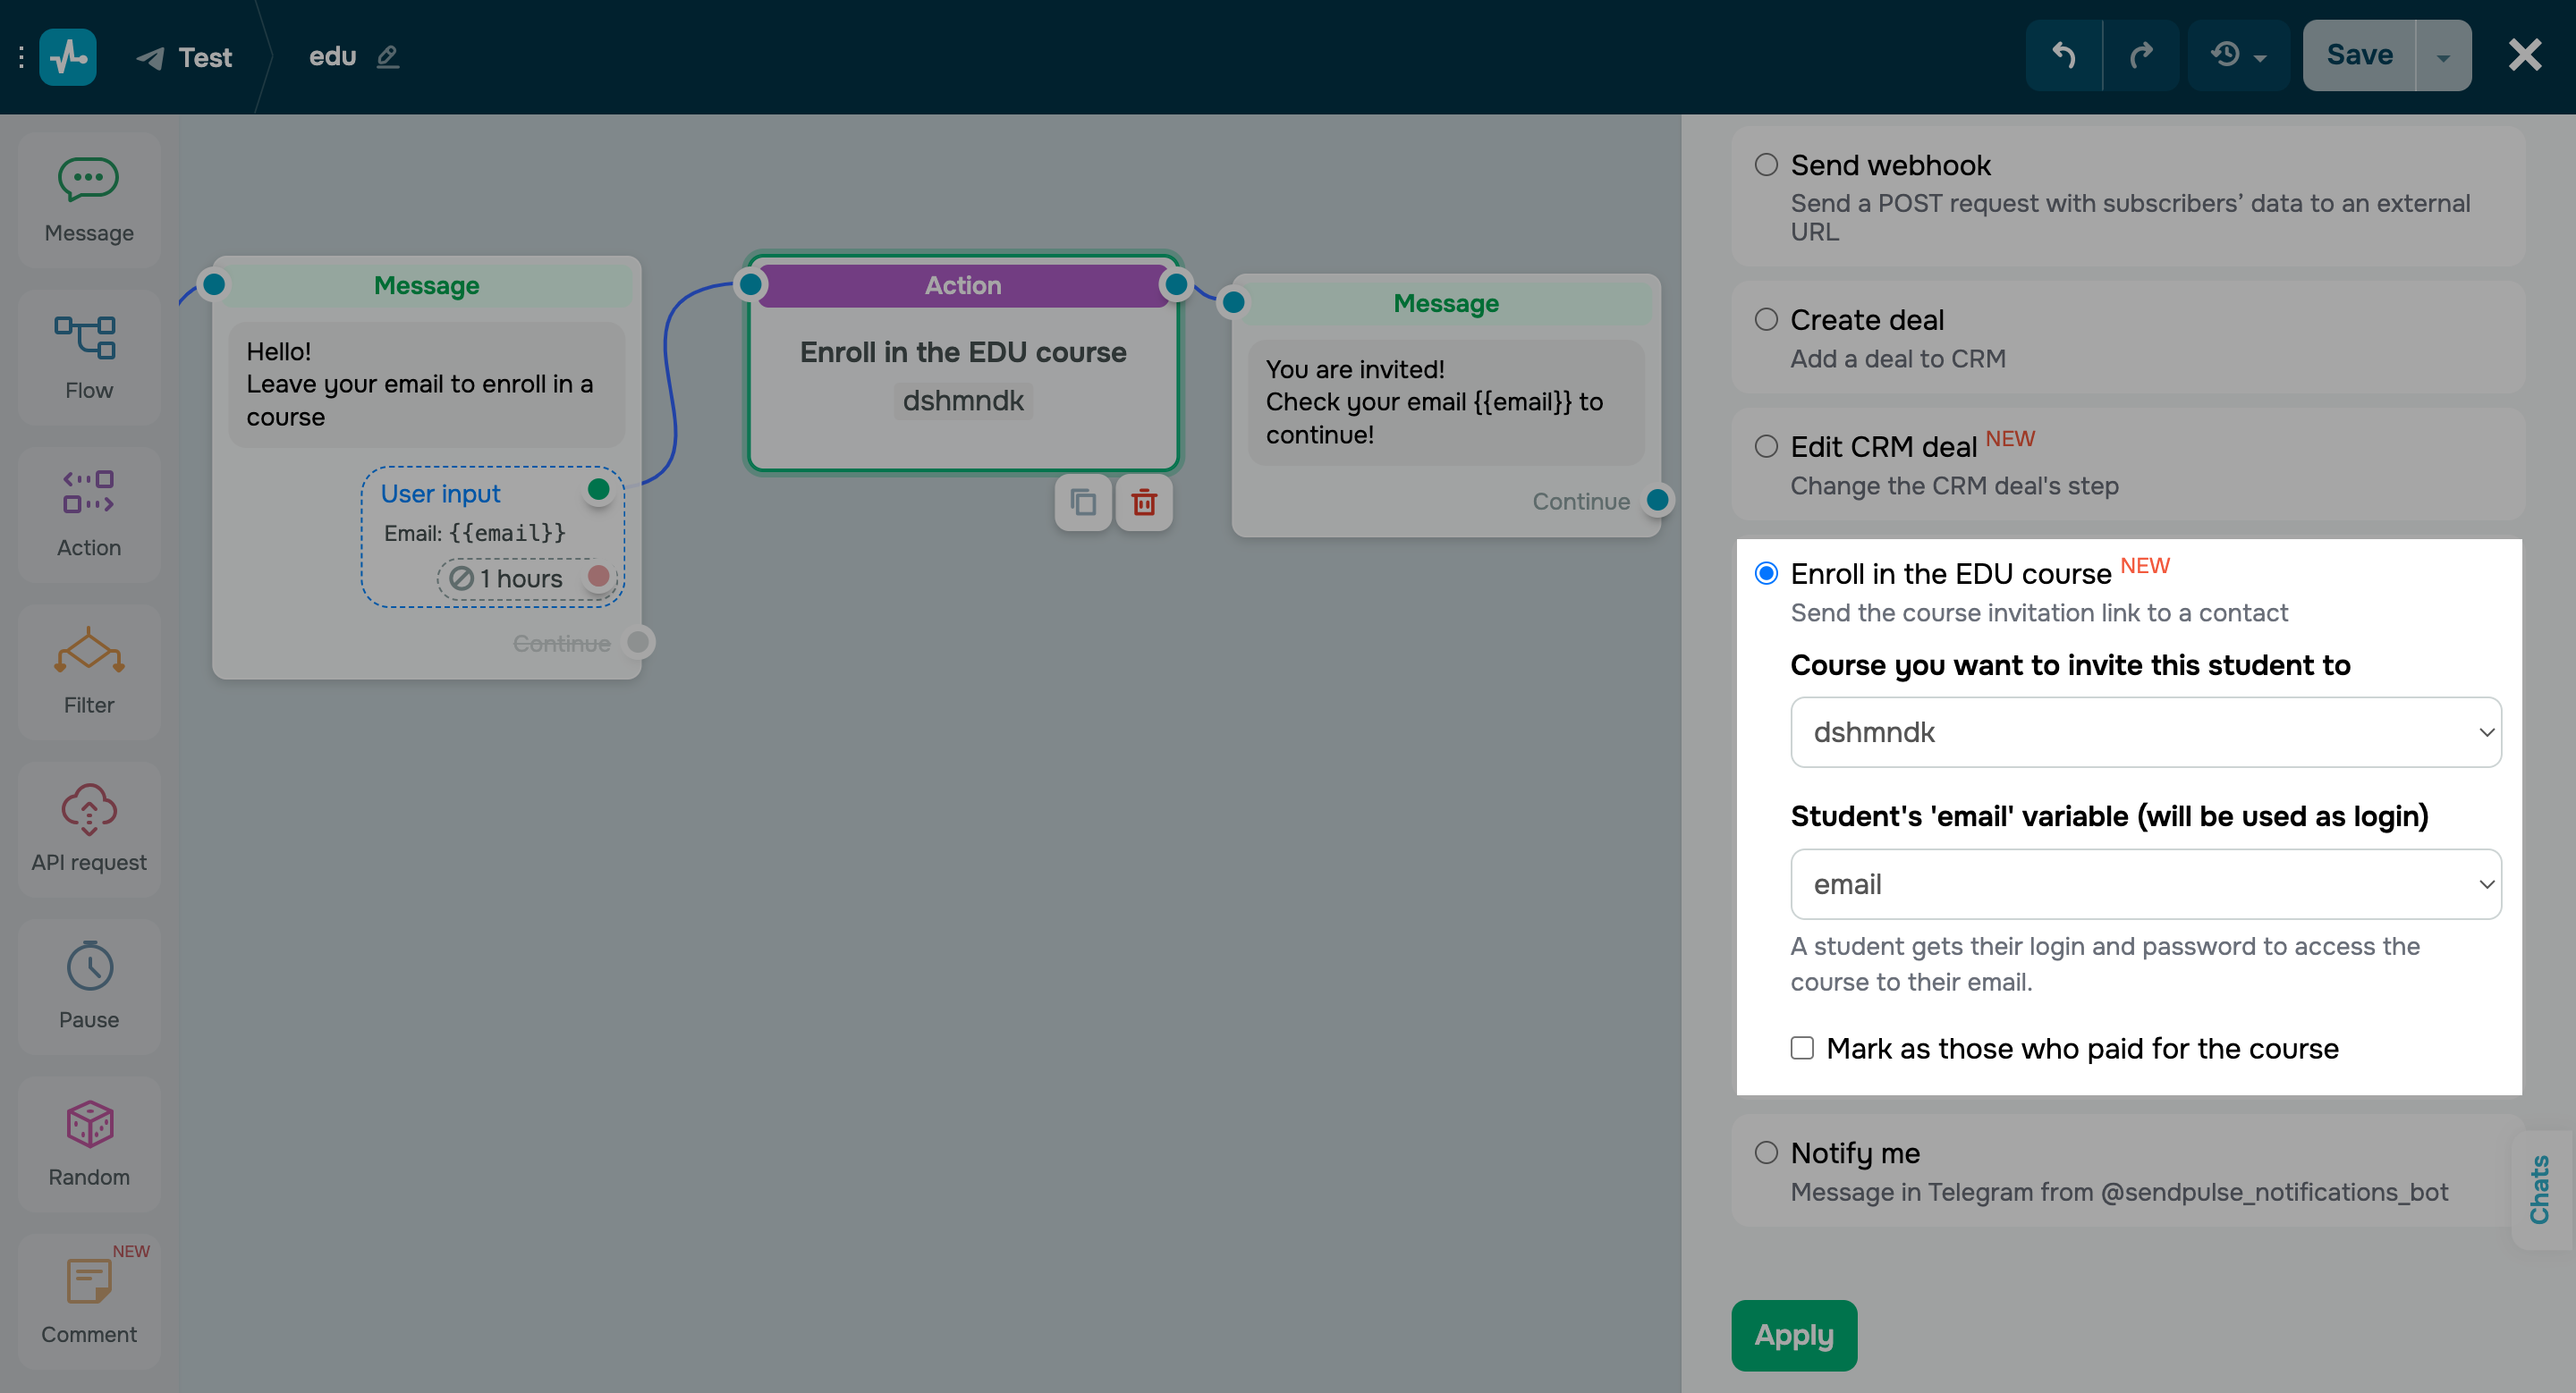
Task: Select the Enroll in the EDU course action
Action: click(1767, 572)
